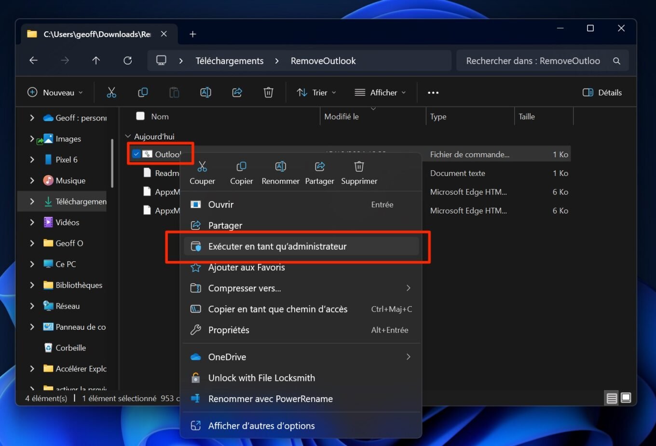
Task: Select Exécuter en tant qu'administrateur
Action: [301, 246]
